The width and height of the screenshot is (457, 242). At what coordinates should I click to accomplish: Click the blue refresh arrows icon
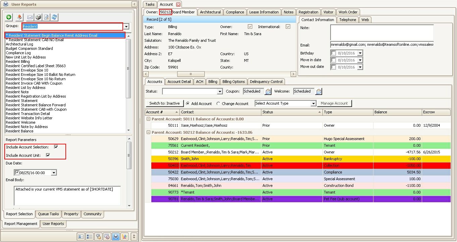(54, 17)
